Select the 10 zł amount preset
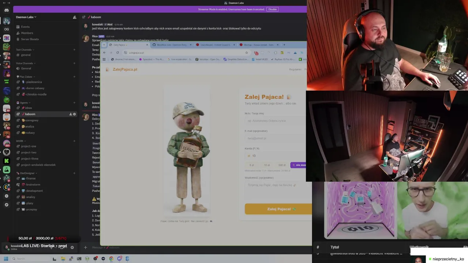The height and width of the screenshot is (263, 468). tap(267, 165)
